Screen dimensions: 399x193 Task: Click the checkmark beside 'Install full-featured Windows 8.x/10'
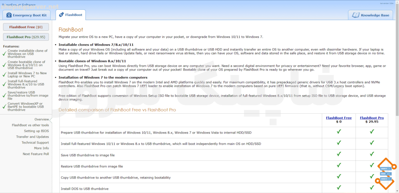4,84
